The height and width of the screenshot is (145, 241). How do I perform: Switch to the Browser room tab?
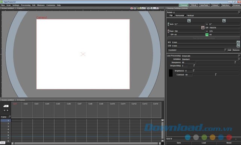click(x=236, y=5)
